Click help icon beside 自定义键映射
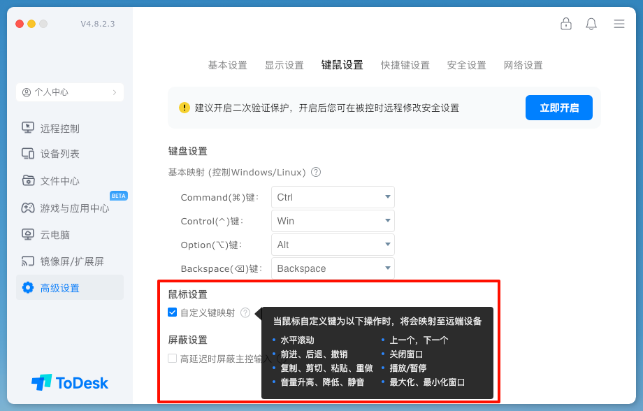The width and height of the screenshot is (643, 411). (245, 313)
